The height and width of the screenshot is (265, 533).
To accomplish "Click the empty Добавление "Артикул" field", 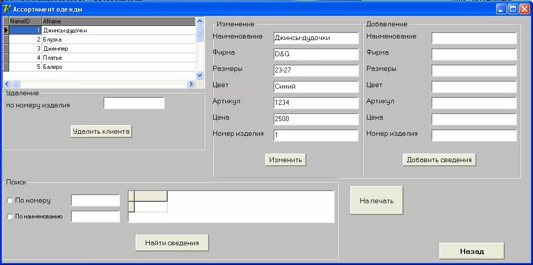I will [474, 103].
